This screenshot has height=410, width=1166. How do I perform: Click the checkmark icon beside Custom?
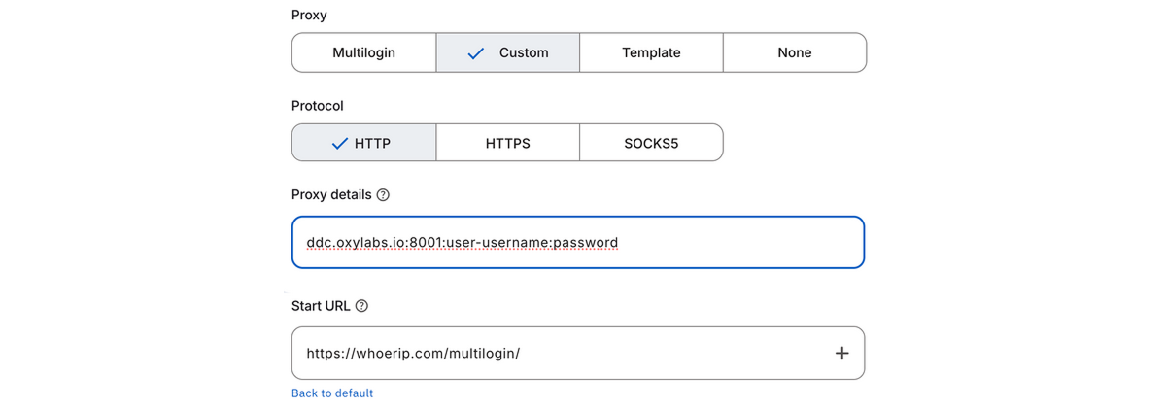(x=476, y=53)
